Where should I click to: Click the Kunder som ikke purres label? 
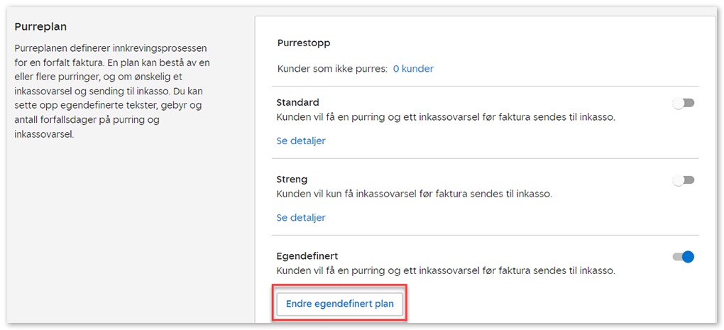(x=332, y=69)
